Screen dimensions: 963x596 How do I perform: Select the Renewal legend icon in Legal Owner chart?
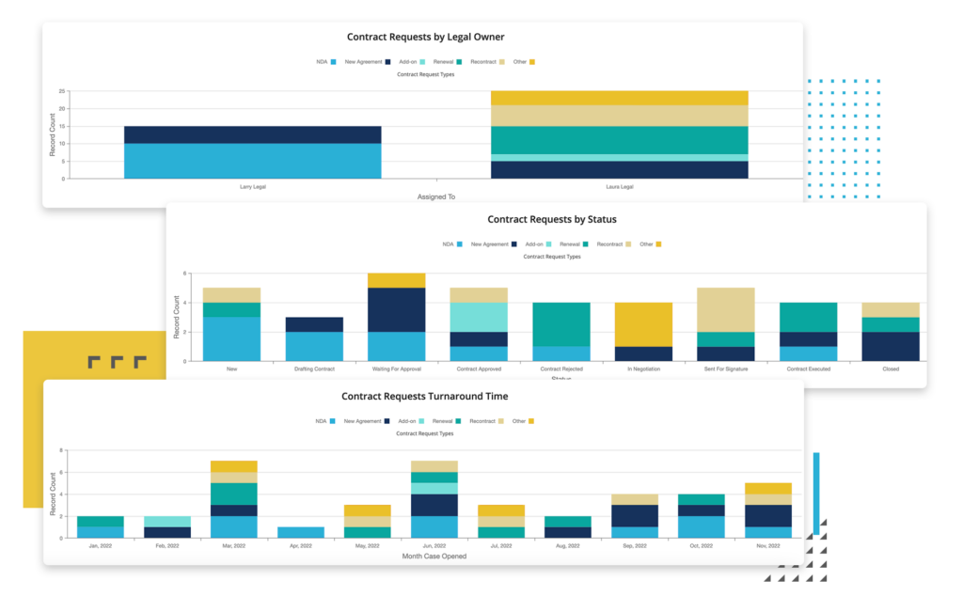[x=459, y=62]
